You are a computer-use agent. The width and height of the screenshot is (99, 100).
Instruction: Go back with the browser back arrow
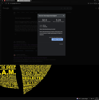(x=2, y=3)
